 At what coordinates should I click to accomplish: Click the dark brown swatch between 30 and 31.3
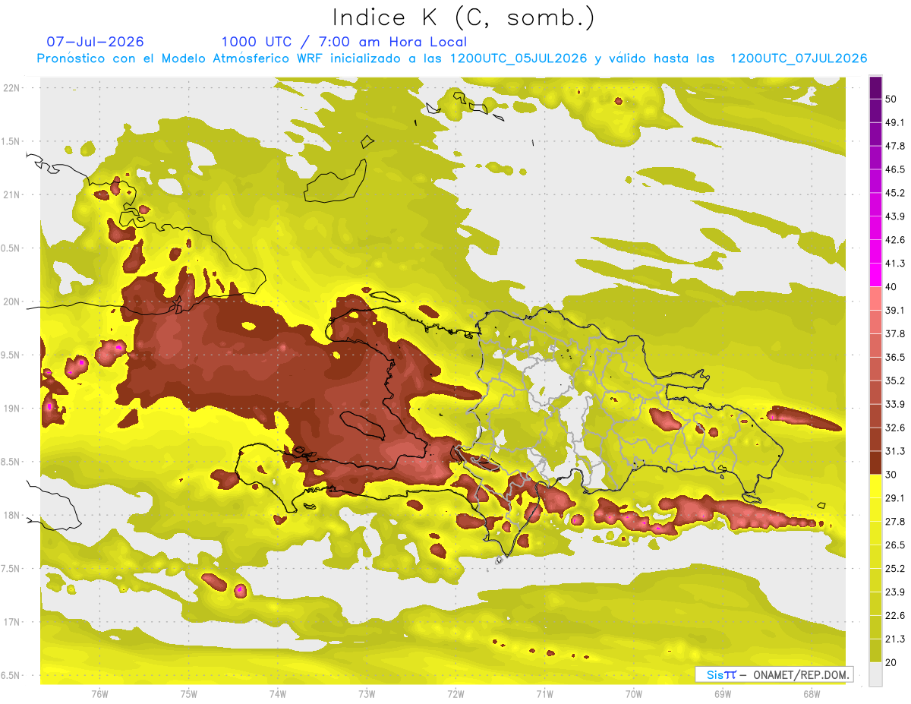(875, 462)
